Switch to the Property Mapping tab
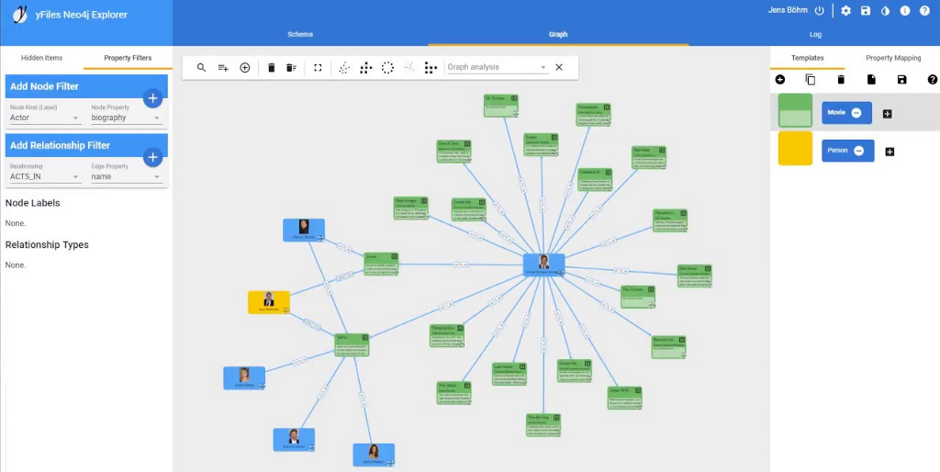Screen dimensions: 940x472 [x=893, y=58]
